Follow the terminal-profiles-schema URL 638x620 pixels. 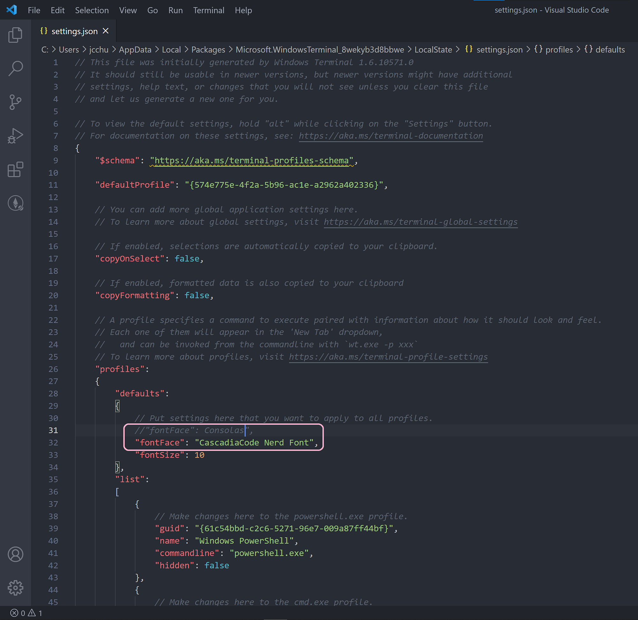click(x=252, y=161)
